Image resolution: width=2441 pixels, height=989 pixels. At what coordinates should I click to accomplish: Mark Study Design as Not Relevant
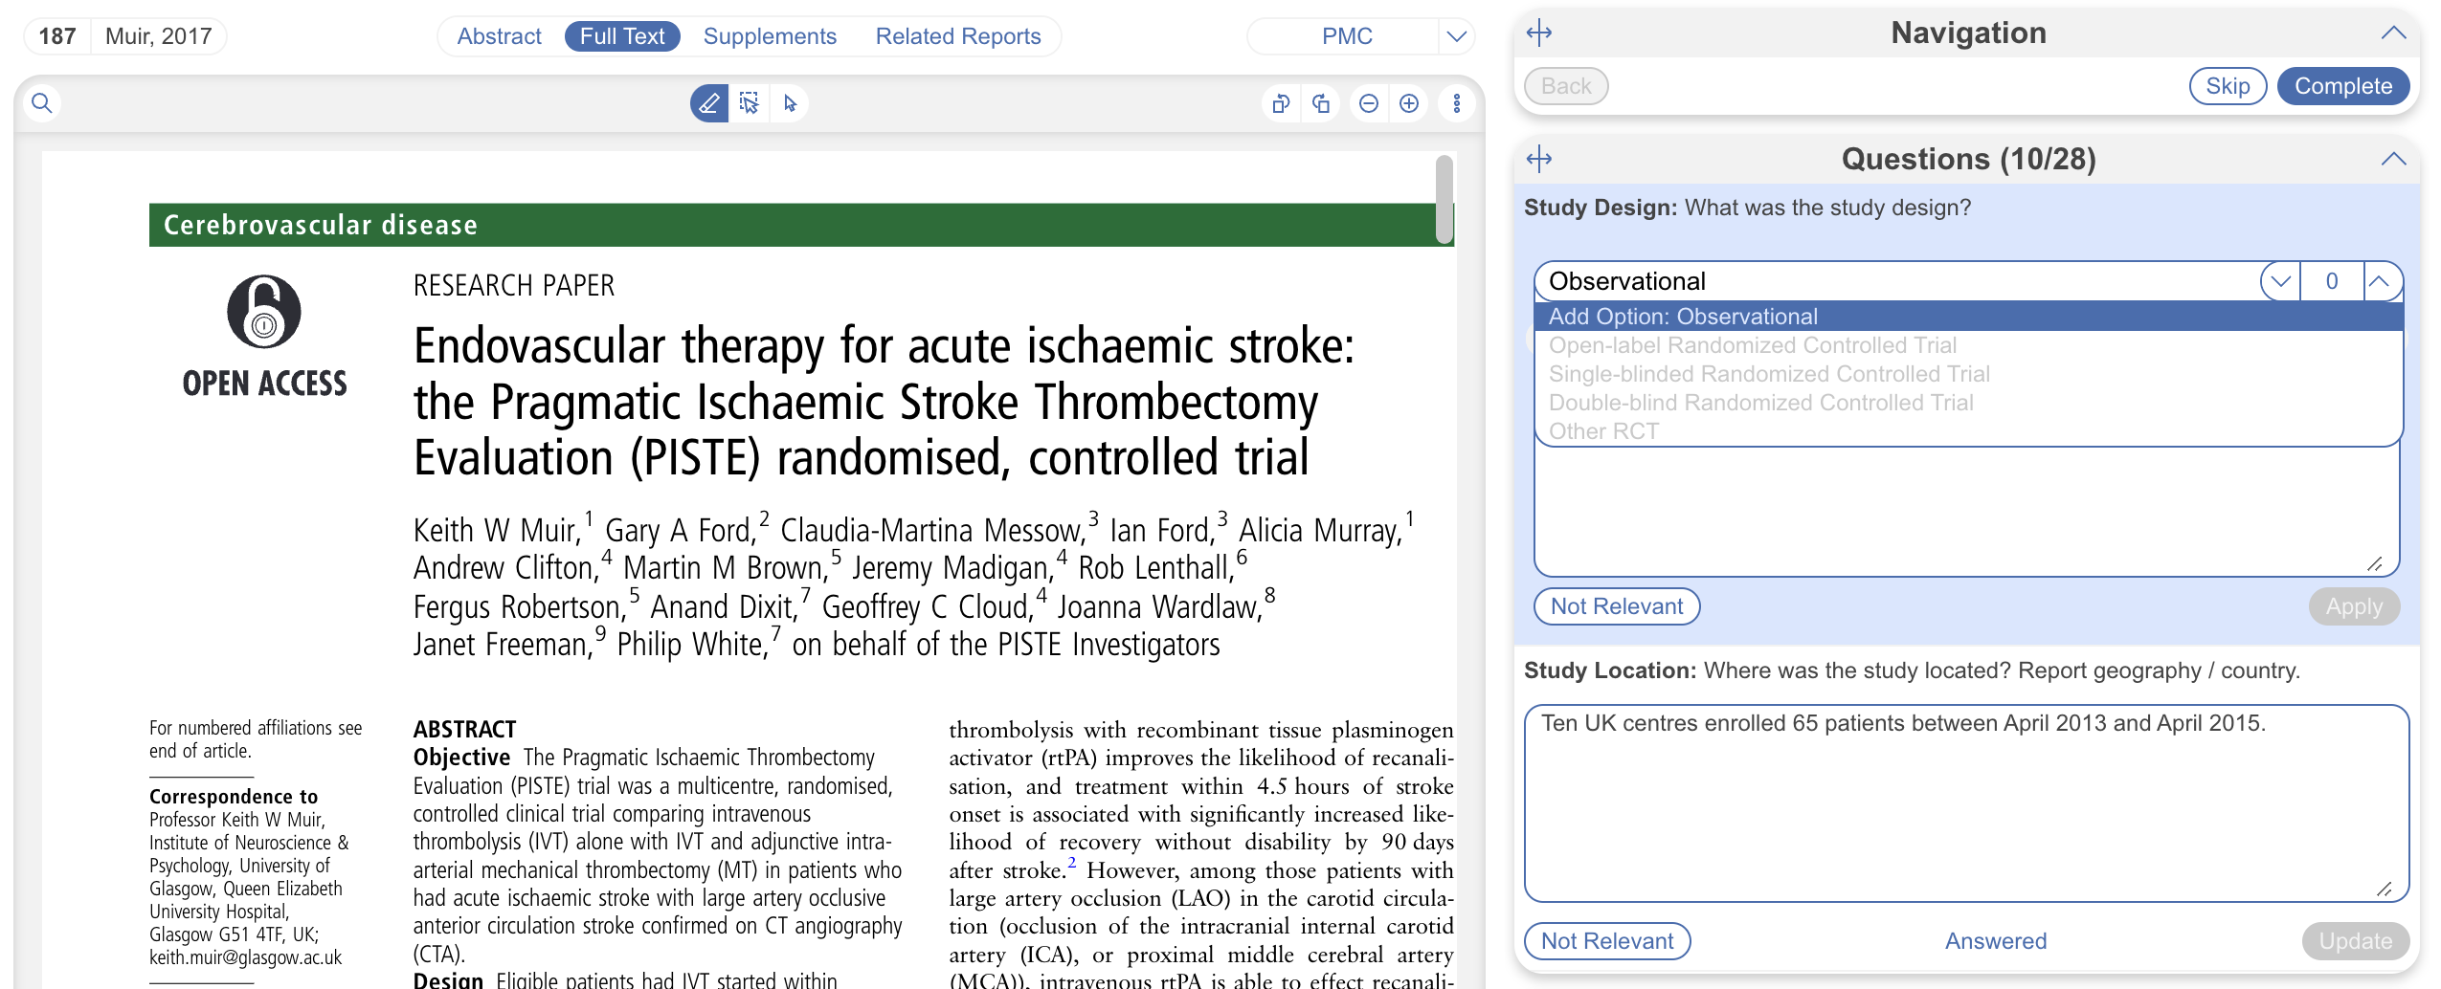point(1616,606)
